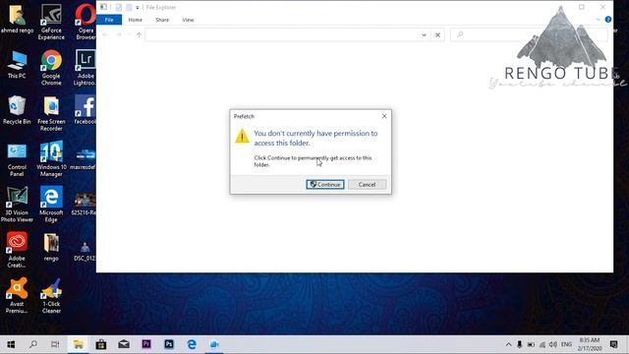Open the ahmed rengo desktop folder
629x354 pixels.
tap(17, 20)
